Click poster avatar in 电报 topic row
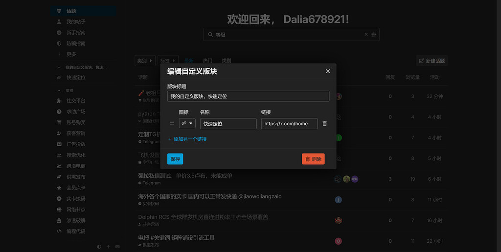 (339, 241)
